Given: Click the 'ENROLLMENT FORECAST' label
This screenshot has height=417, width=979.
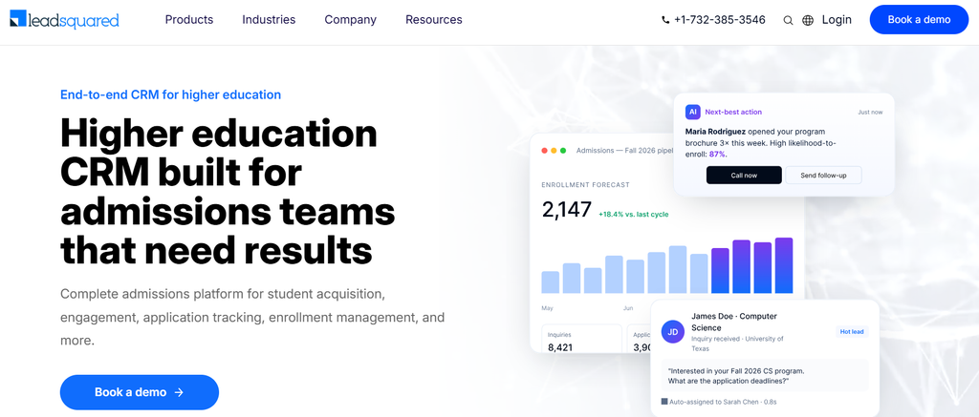Looking at the screenshot, I should (586, 185).
